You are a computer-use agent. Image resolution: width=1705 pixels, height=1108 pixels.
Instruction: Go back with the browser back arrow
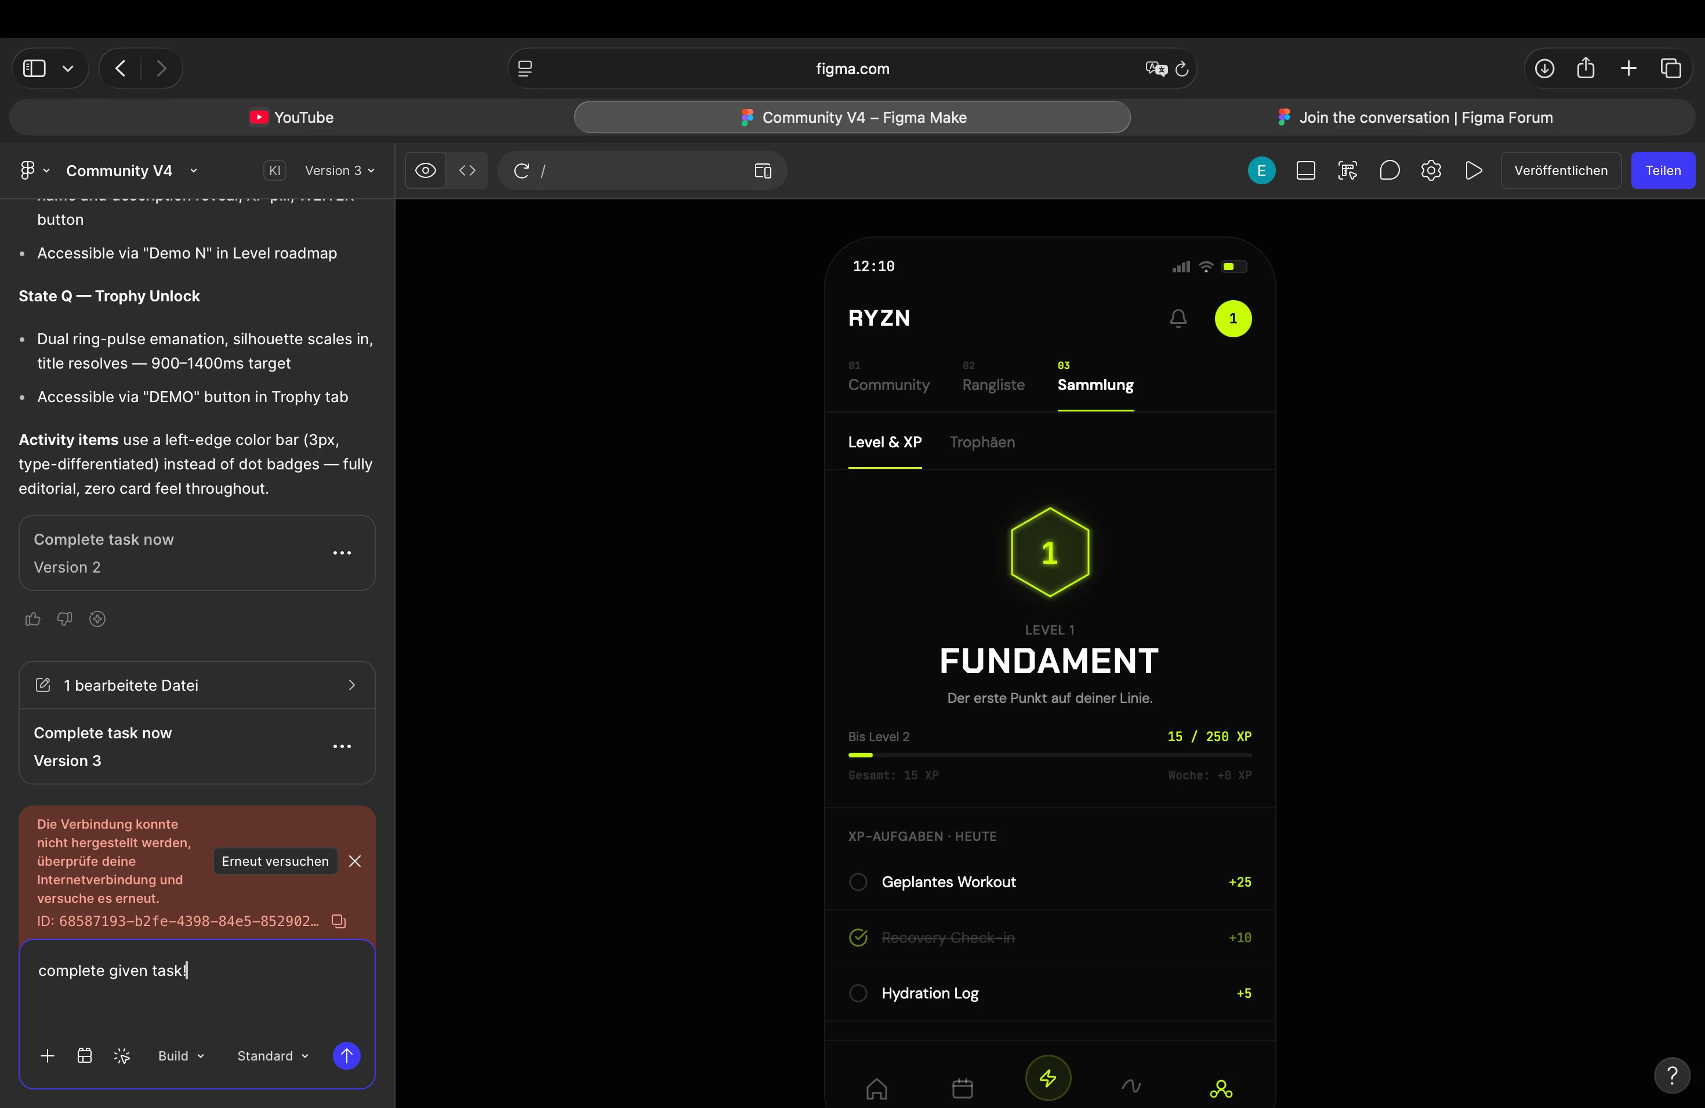click(x=121, y=69)
